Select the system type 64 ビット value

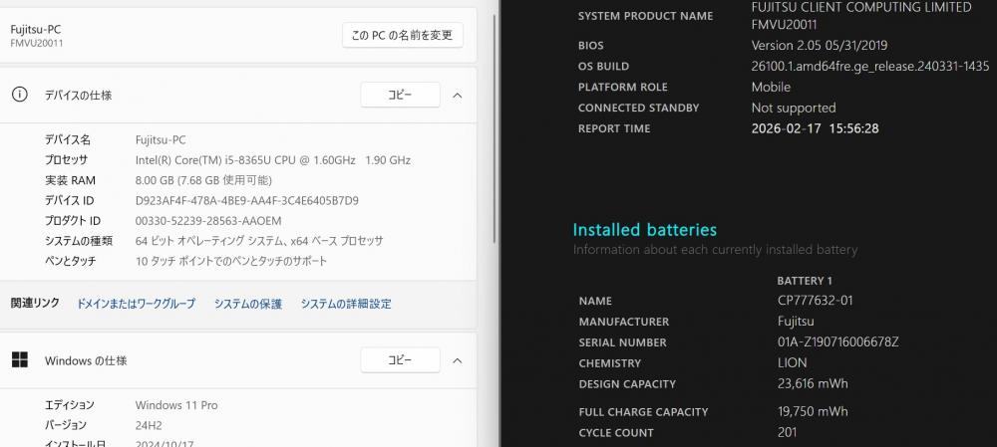[259, 241]
